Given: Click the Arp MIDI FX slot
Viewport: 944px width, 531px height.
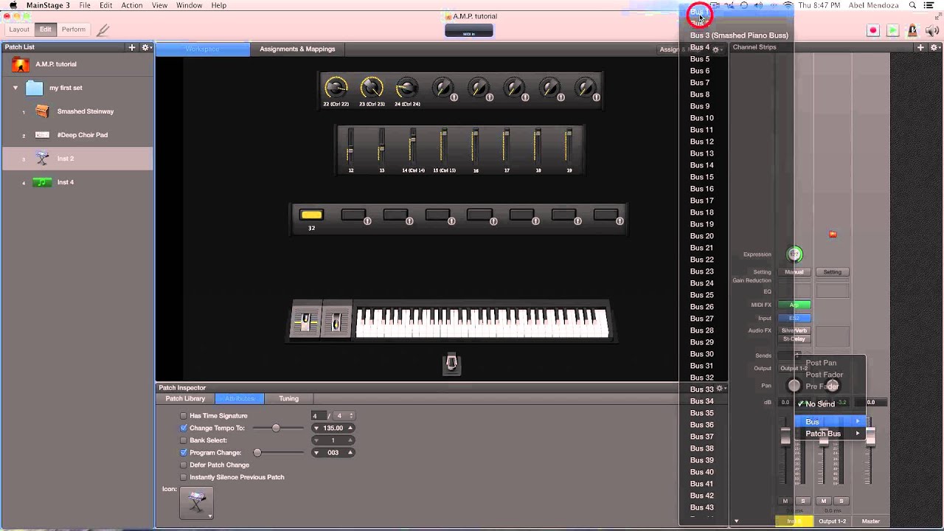Looking at the screenshot, I should [x=794, y=305].
